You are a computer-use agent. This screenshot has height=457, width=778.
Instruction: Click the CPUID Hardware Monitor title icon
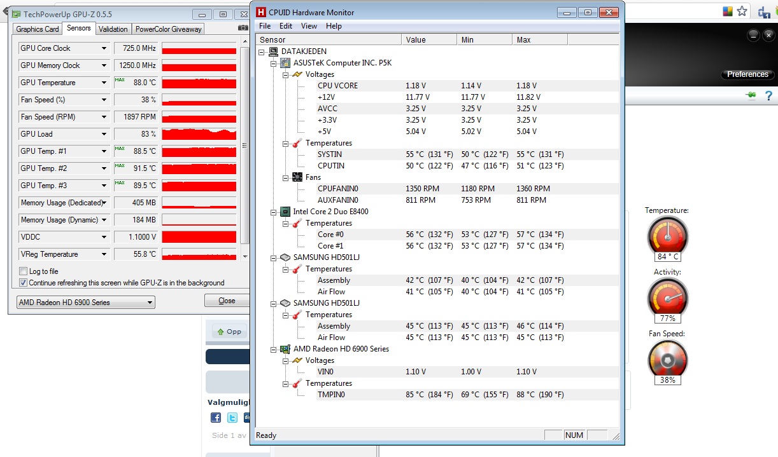click(260, 12)
